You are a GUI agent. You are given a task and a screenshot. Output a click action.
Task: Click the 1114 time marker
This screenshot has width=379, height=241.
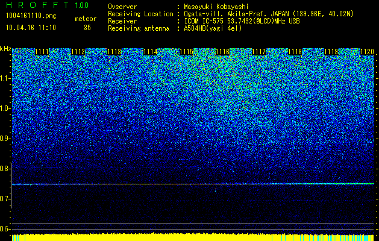tap(151, 52)
